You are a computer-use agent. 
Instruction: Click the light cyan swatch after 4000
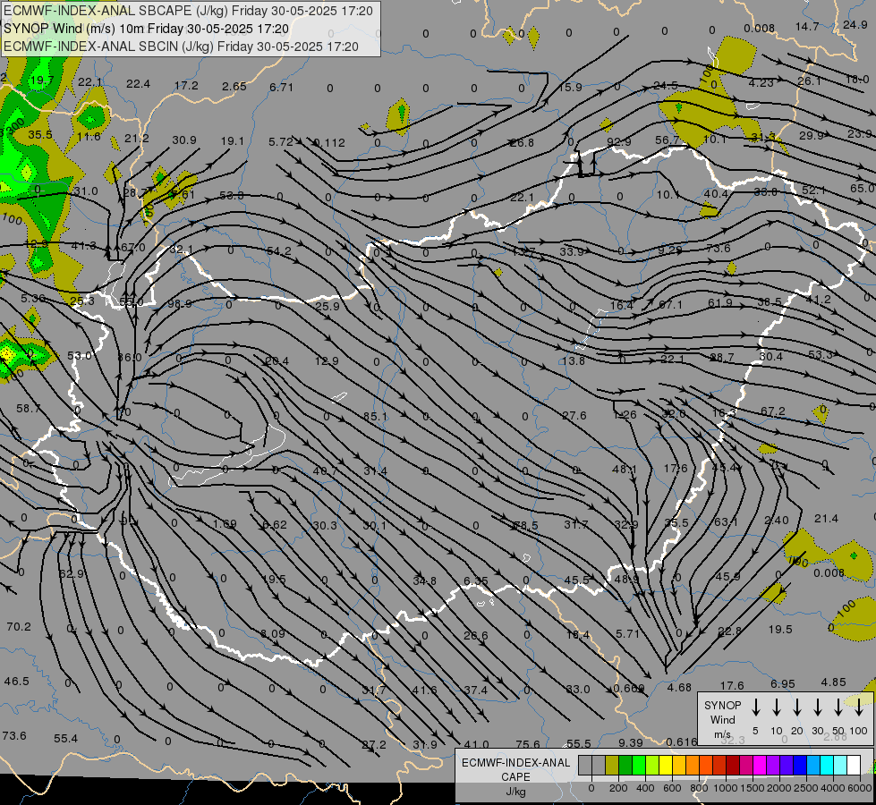839,766
